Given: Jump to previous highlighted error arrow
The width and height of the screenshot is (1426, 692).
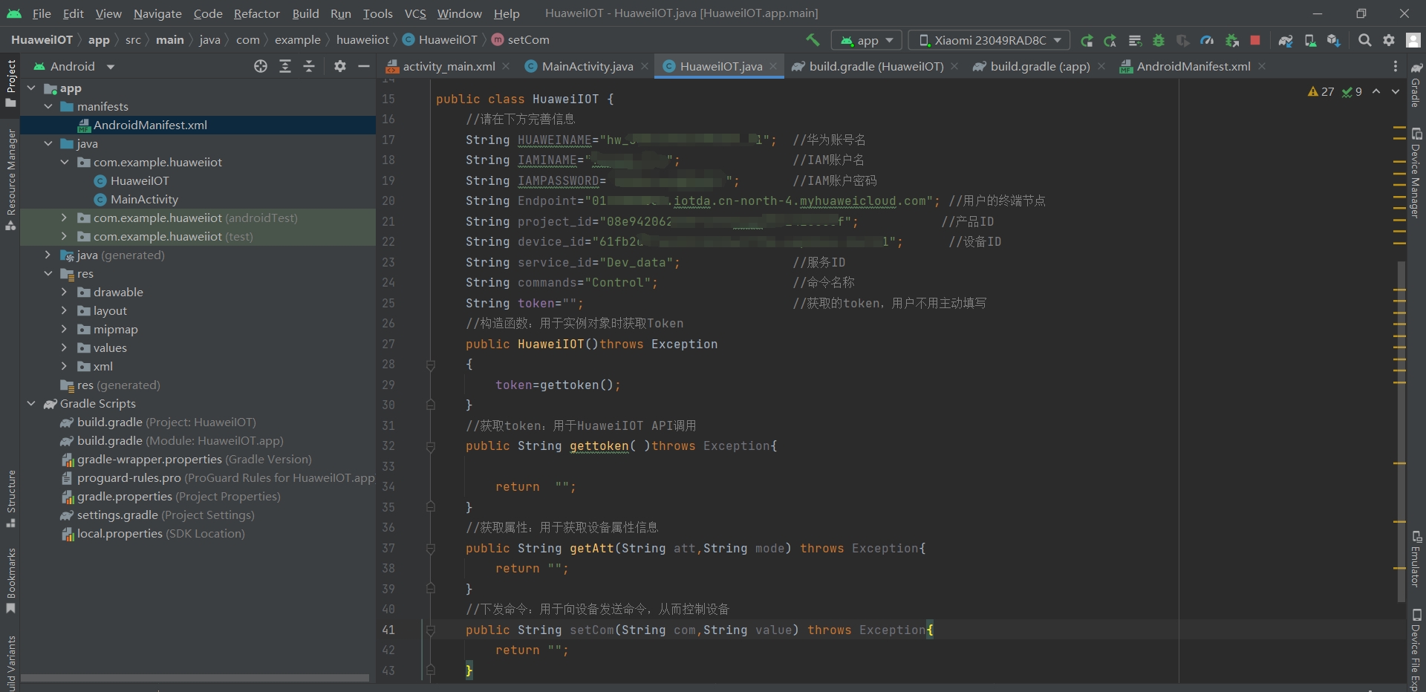Looking at the screenshot, I should [x=1376, y=91].
